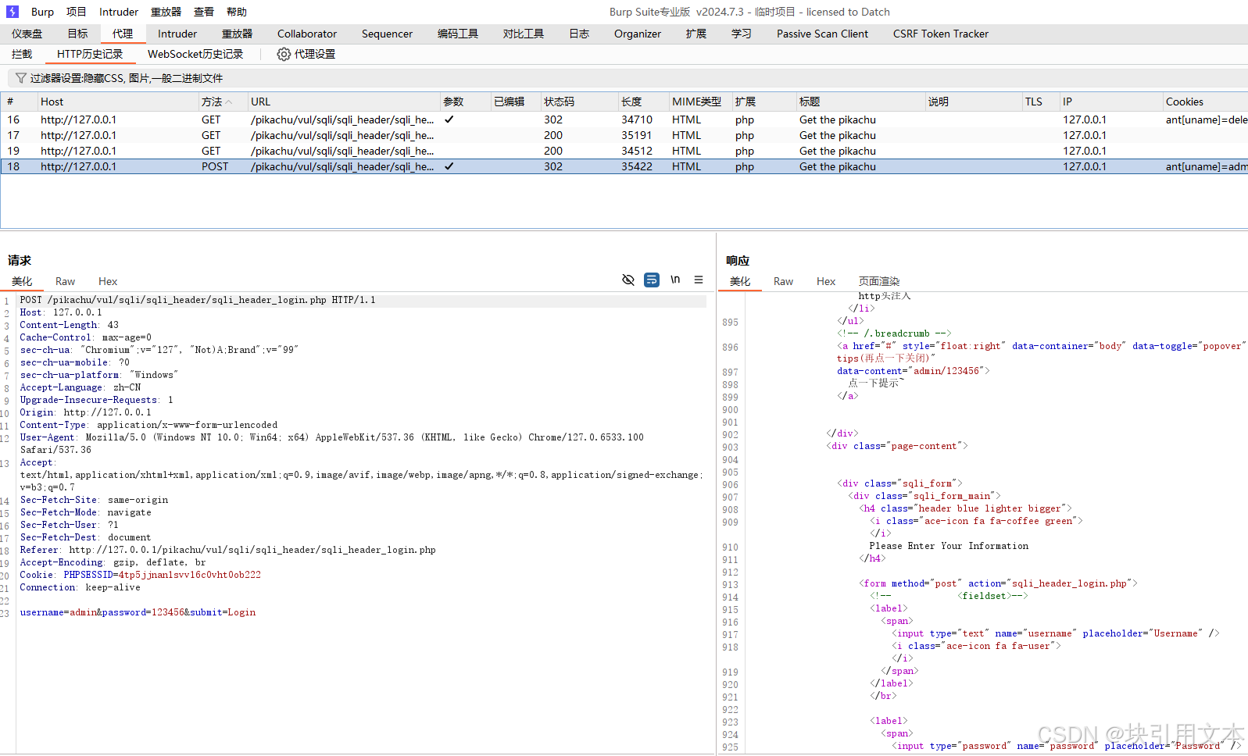
Task: Select the response 美化 view tab
Action: (740, 281)
